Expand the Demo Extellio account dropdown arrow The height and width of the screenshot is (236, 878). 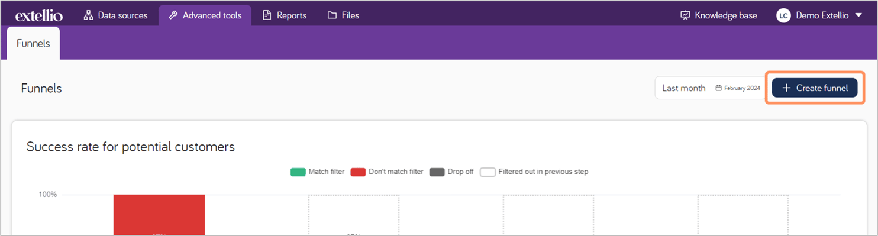pyautogui.click(x=859, y=15)
